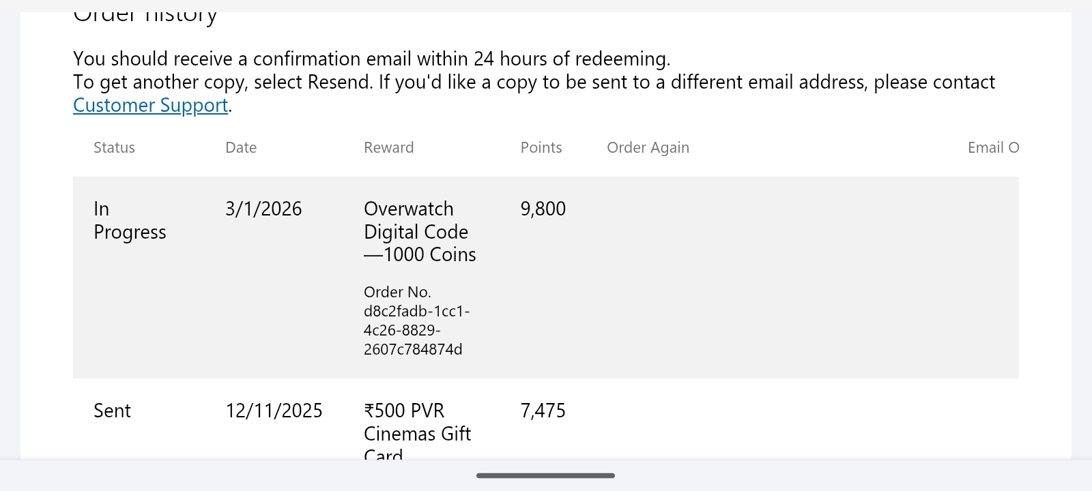
Task: Click the 12/11/2025 order date
Action: tap(274, 411)
